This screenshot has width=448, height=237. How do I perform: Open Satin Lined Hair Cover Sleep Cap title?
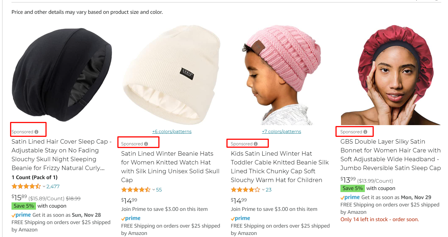(x=62, y=155)
